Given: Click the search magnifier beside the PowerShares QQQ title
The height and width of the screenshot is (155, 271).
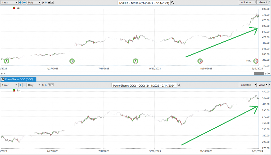Looking at the screenshot, I should [x=179, y=85].
